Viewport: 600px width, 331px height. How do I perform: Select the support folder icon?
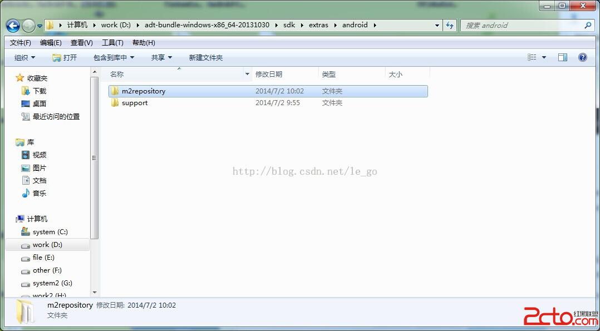[115, 103]
